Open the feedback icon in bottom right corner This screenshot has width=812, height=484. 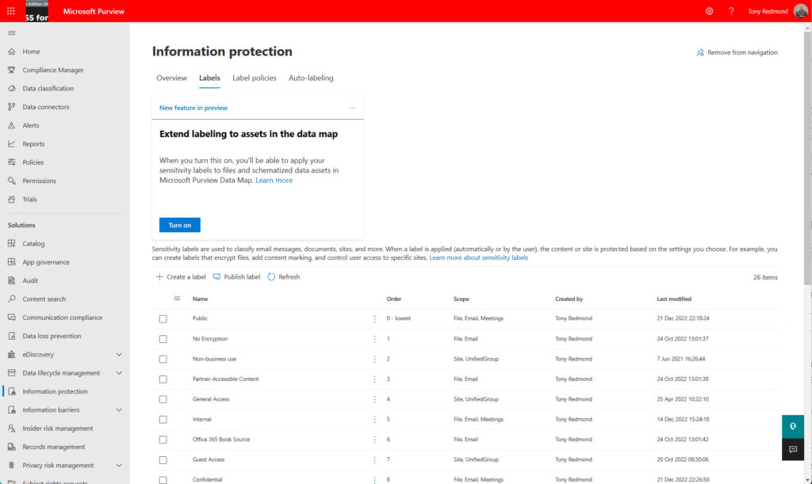coord(792,449)
